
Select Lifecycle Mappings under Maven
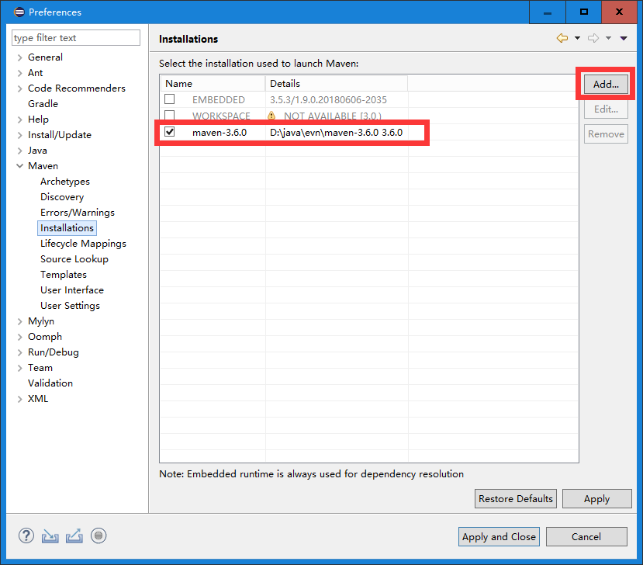pyautogui.click(x=83, y=244)
